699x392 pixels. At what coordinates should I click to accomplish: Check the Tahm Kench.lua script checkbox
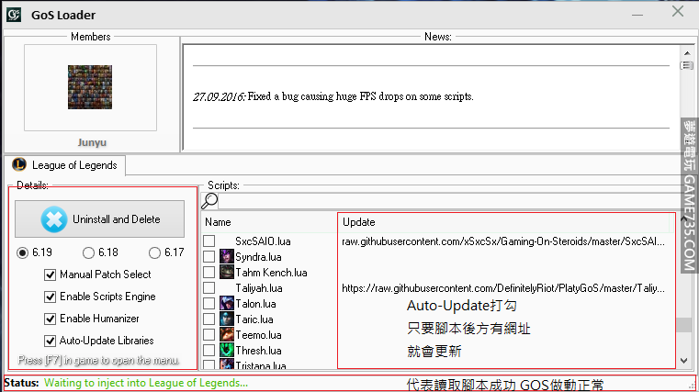(x=209, y=272)
